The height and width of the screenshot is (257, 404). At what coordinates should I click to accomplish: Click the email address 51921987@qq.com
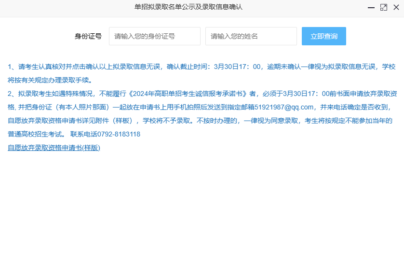pos(284,107)
